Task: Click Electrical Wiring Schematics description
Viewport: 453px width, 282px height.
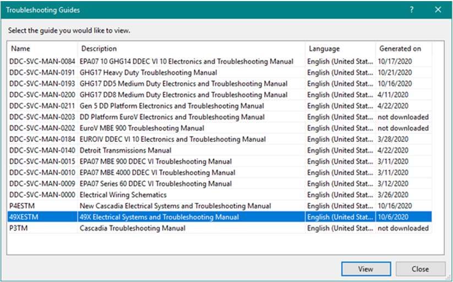Action: pyautogui.click(x=123, y=195)
